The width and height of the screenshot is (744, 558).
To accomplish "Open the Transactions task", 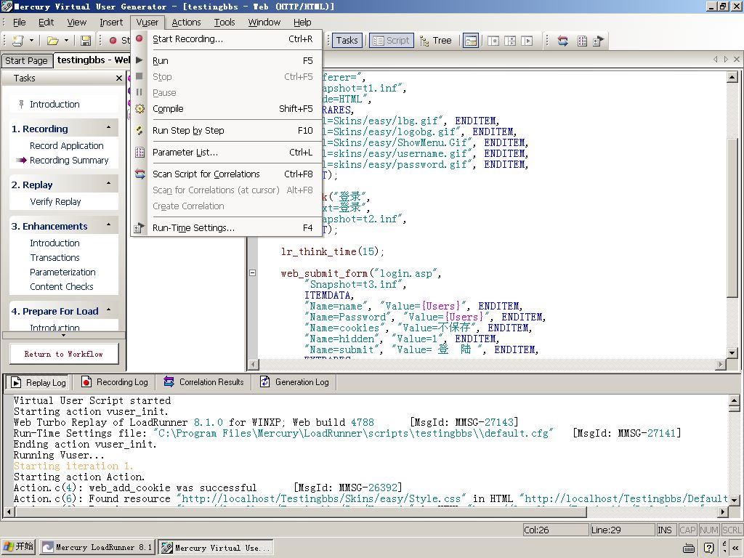I will point(54,258).
